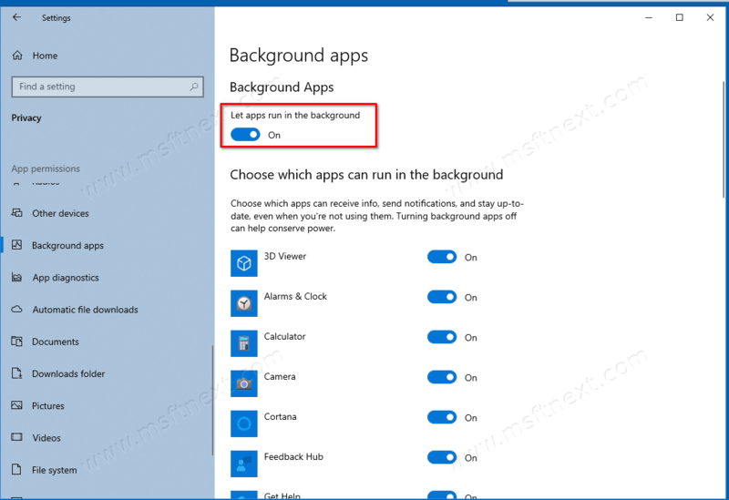729x500 pixels.
Task: Open the Pictures privacy page
Action: click(48, 405)
